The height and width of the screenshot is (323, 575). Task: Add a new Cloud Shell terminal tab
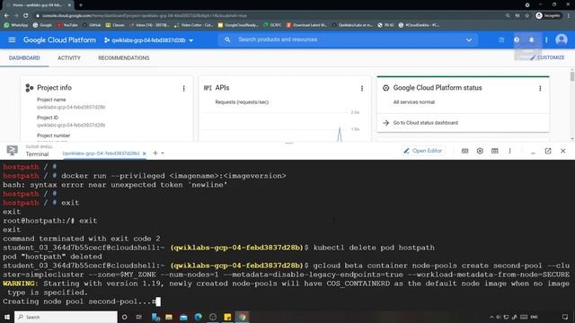tap(155, 153)
